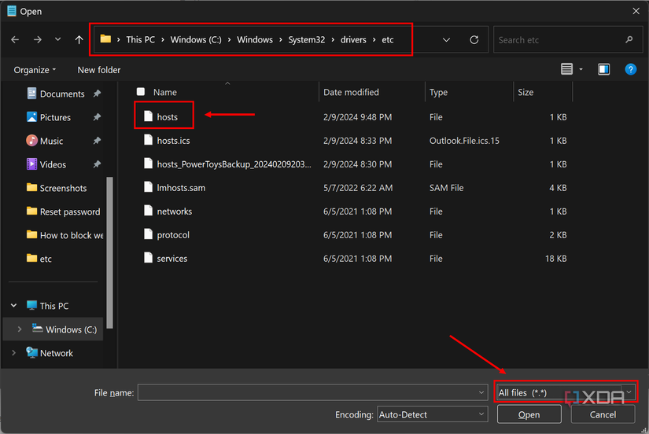Sort by the Type column header
The image size is (649, 434).
coord(438,92)
